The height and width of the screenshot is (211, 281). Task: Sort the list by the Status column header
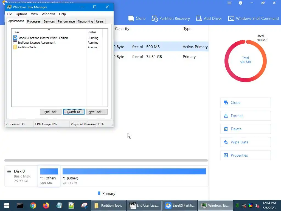coord(94,32)
